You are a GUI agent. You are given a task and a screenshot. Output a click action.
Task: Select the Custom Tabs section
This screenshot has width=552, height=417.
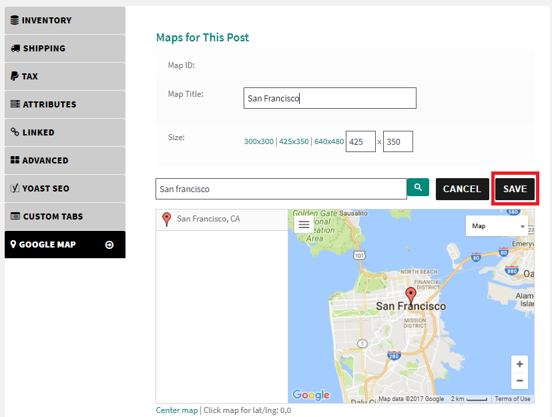pos(65,216)
